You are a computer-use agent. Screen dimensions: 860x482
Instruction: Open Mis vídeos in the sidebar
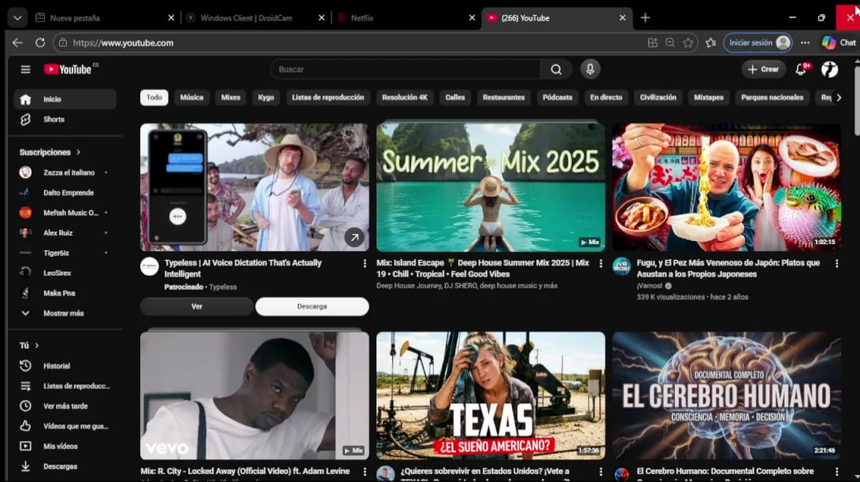[x=62, y=446]
